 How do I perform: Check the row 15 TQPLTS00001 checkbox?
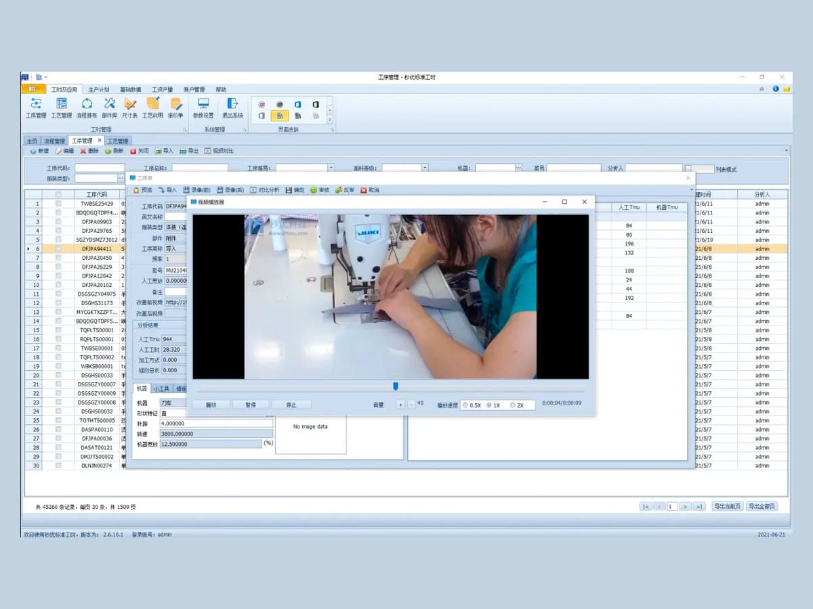click(x=58, y=330)
